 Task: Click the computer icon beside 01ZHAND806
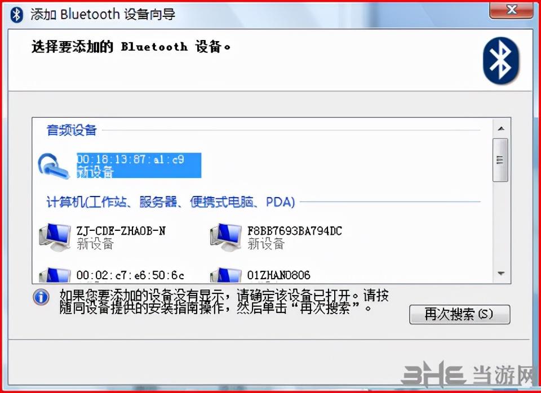click(x=225, y=275)
